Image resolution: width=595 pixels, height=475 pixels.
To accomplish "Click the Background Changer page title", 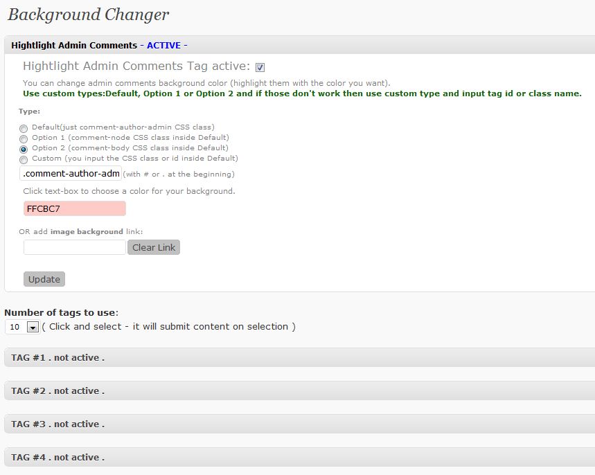I will click(88, 15).
